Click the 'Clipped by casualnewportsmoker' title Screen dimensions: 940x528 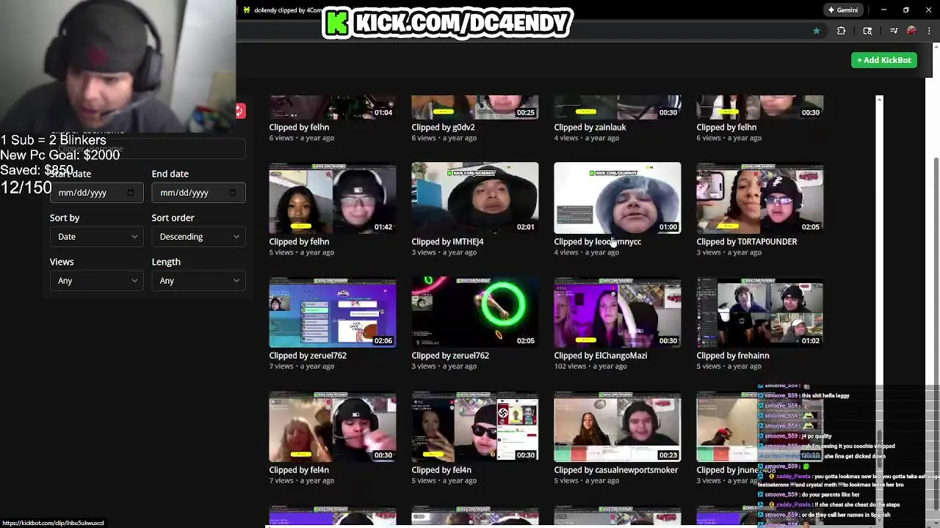[x=615, y=470]
